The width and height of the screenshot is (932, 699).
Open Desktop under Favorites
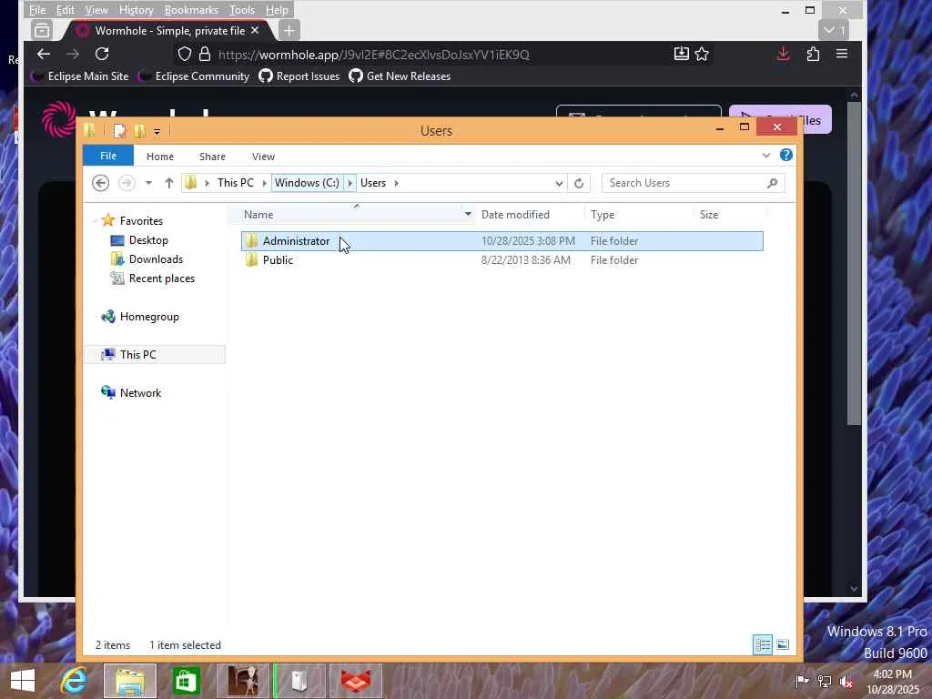pyautogui.click(x=148, y=240)
